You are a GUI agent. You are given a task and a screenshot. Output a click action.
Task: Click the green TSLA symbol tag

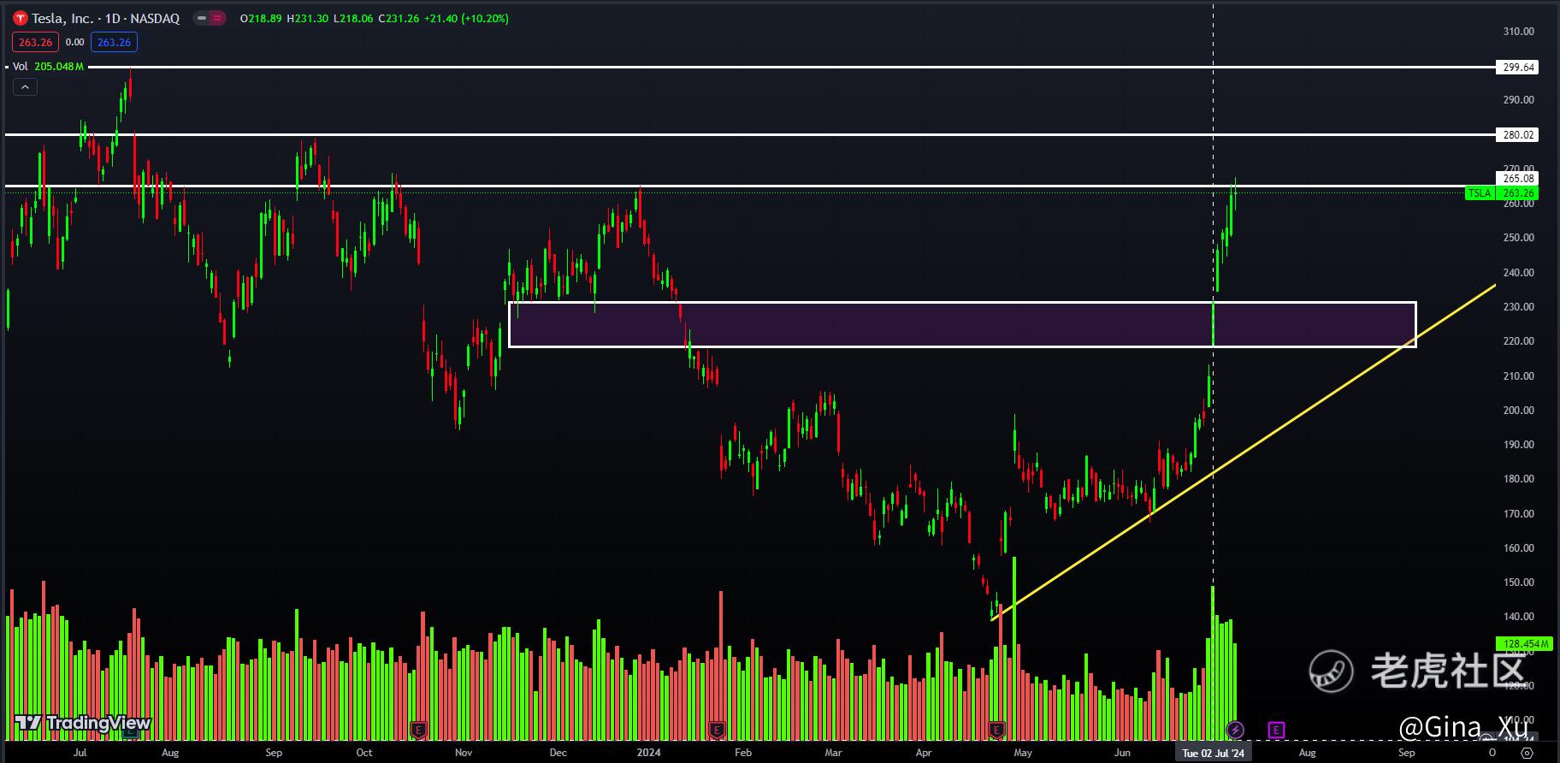click(x=1479, y=193)
